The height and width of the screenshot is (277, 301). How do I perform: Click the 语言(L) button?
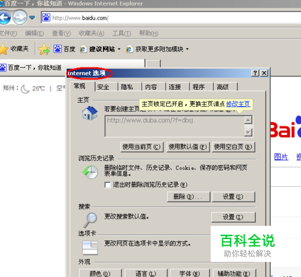[146, 273]
